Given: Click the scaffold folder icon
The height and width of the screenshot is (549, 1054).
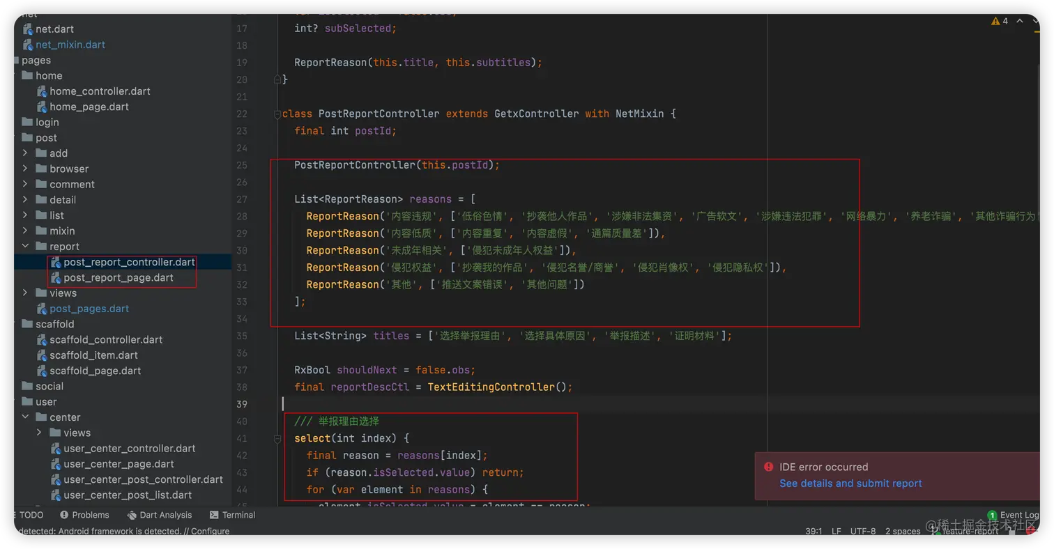Looking at the screenshot, I should coord(28,324).
